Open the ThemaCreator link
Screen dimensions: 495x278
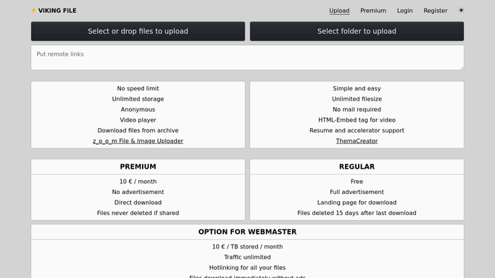pos(357,141)
